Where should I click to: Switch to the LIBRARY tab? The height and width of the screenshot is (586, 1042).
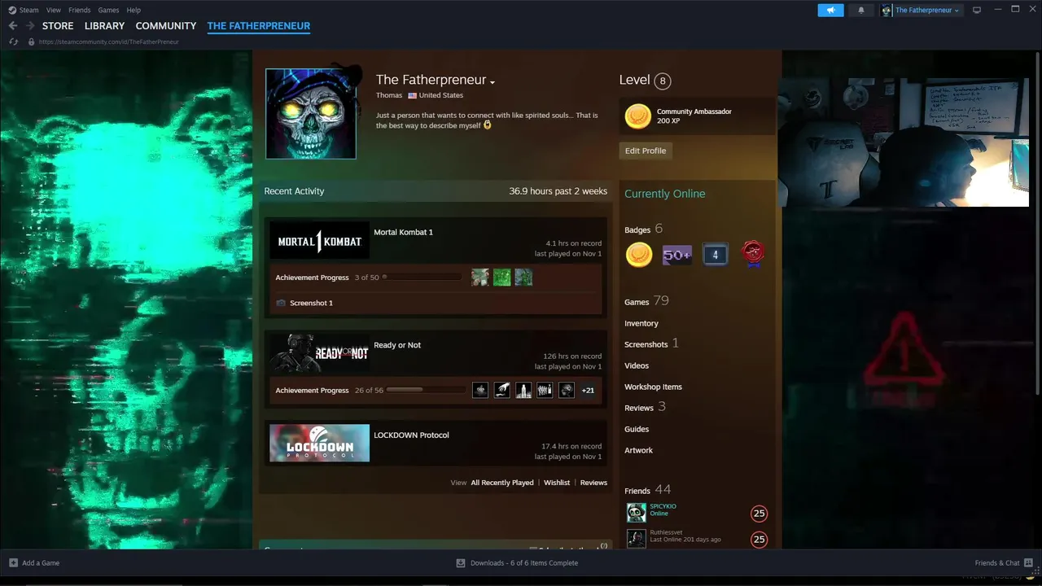coord(105,26)
